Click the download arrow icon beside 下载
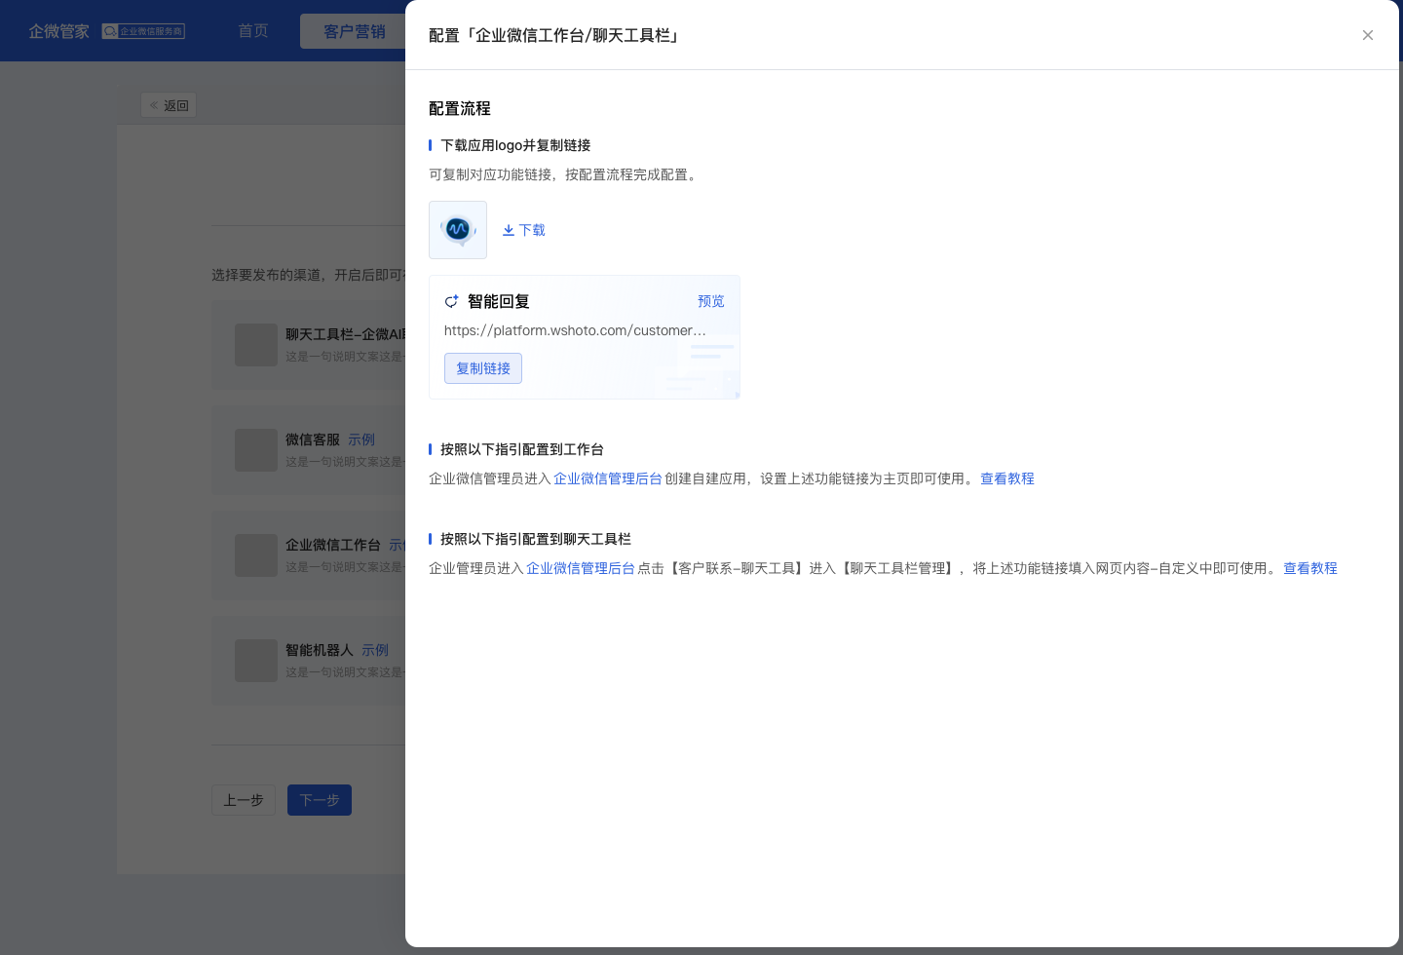1403x955 pixels. (509, 230)
